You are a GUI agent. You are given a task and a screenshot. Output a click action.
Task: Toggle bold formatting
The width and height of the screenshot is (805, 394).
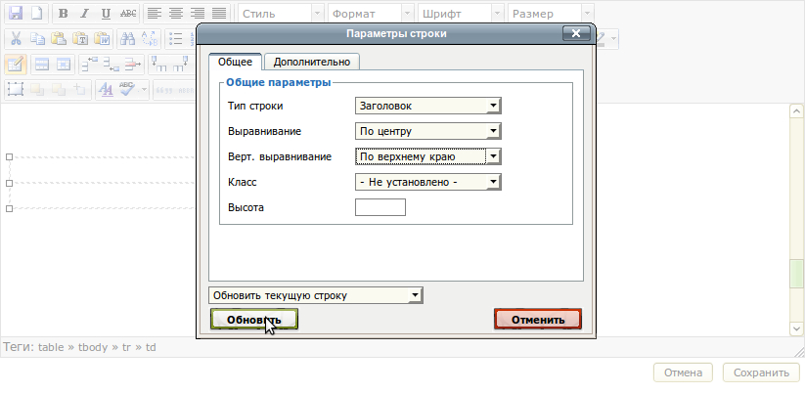pos(64,14)
